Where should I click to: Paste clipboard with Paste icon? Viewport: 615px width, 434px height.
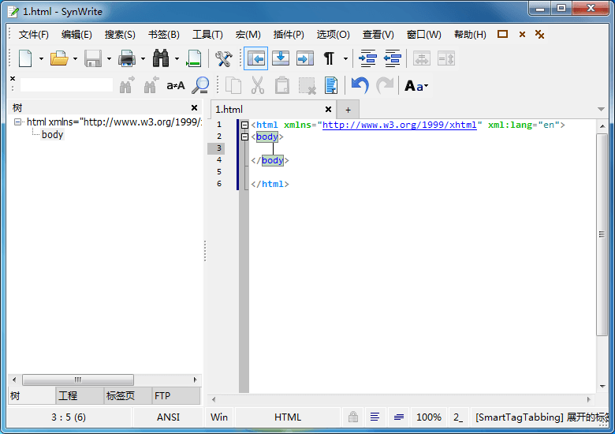point(282,85)
